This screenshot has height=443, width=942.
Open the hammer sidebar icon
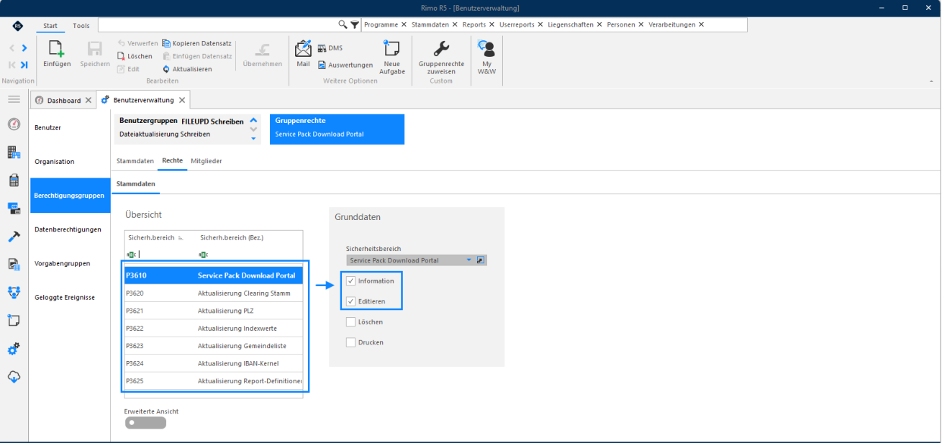tap(14, 236)
